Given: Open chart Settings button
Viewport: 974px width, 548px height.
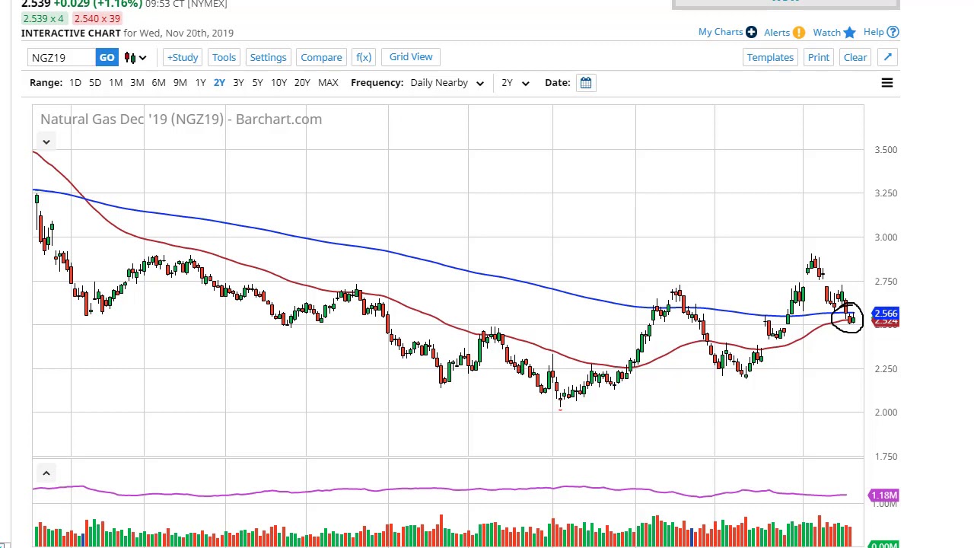Looking at the screenshot, I should tap(268, 57).
